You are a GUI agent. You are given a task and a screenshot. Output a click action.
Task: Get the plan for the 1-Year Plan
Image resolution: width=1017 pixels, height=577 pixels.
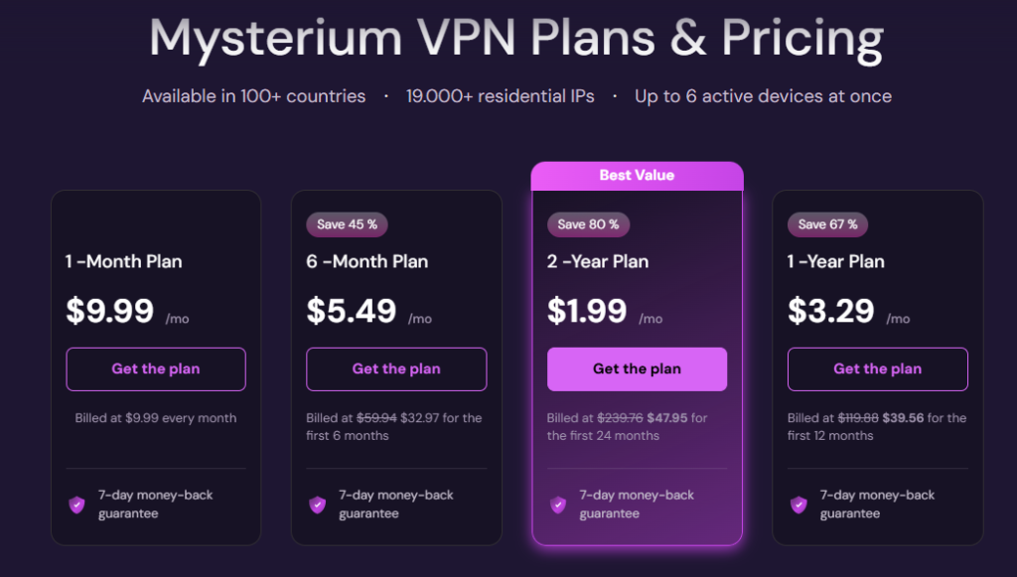tap(877, 368)
